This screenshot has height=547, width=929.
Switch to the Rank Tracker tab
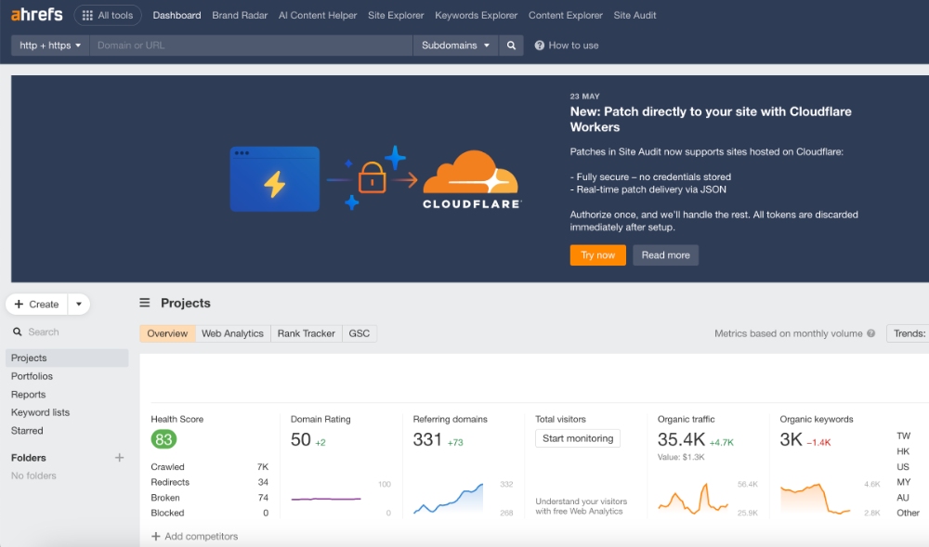pos(307,333)
